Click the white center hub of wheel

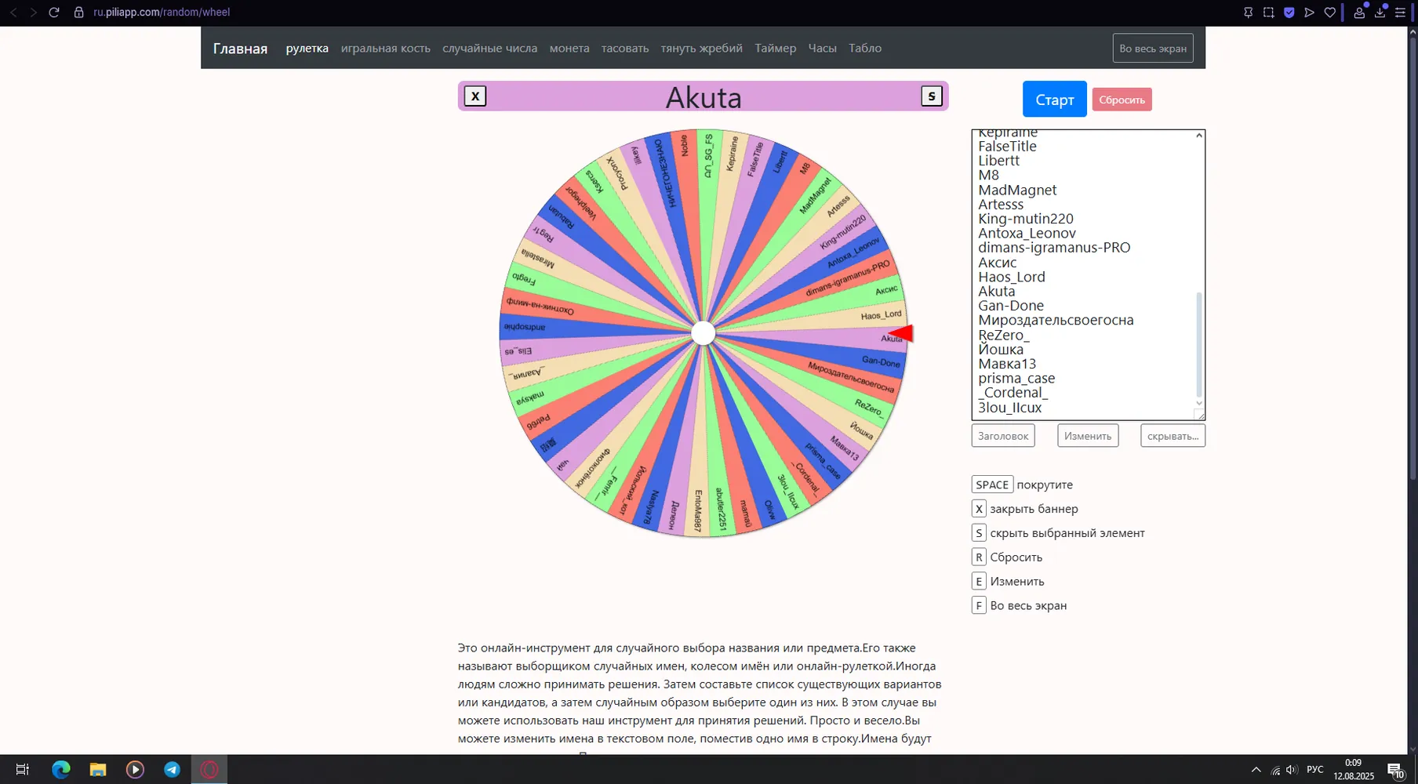pos(704,333)
